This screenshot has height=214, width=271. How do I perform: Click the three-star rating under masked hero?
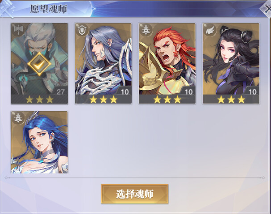pyautogui.click(x=39, y=99)
